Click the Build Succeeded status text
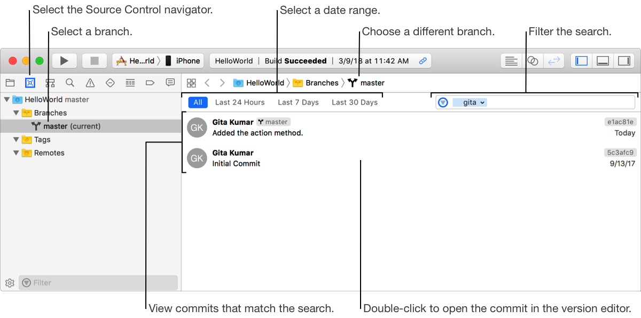 coord(295,61)
